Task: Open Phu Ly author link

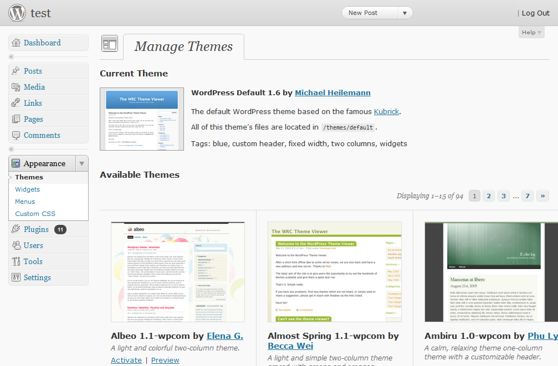Action: click(542, 336)
